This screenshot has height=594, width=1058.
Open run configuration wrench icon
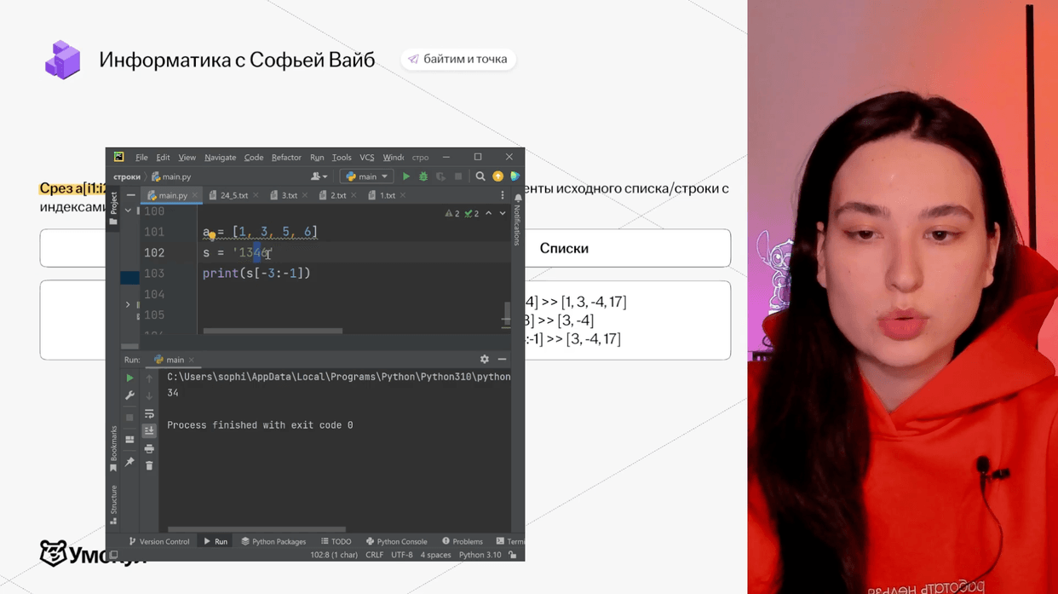[x=129, y=395]
